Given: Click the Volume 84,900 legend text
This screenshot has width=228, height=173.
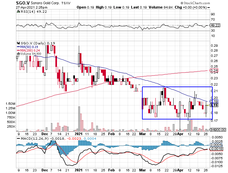Looking at the screenshot, I should [x=31, y=54].
